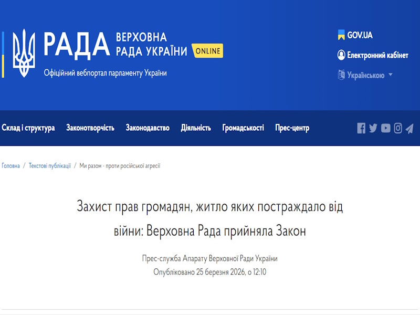Click the 'Опубліковано 25 березня 2026' date line
Image resolution: width=420 pixels, height=315 pixels.
click(x=210, y=272)
